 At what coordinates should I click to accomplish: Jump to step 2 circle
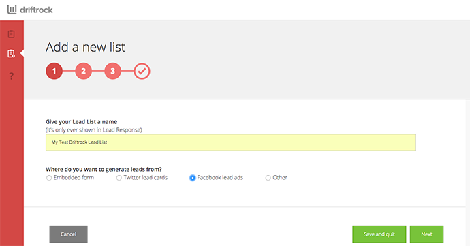(x=83, y=71)
